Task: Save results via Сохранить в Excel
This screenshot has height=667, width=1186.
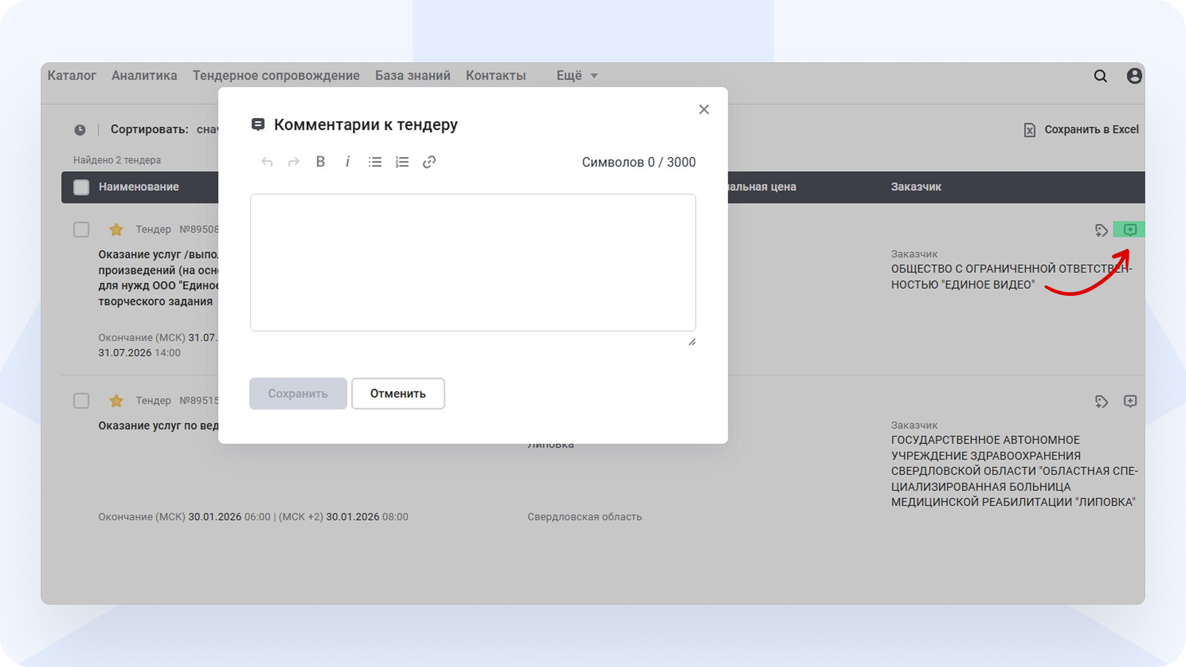Action: pos(1091,130)
